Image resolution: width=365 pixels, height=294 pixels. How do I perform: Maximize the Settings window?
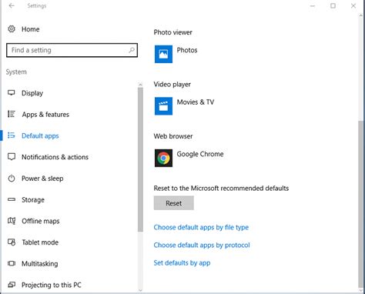point(333,5)
